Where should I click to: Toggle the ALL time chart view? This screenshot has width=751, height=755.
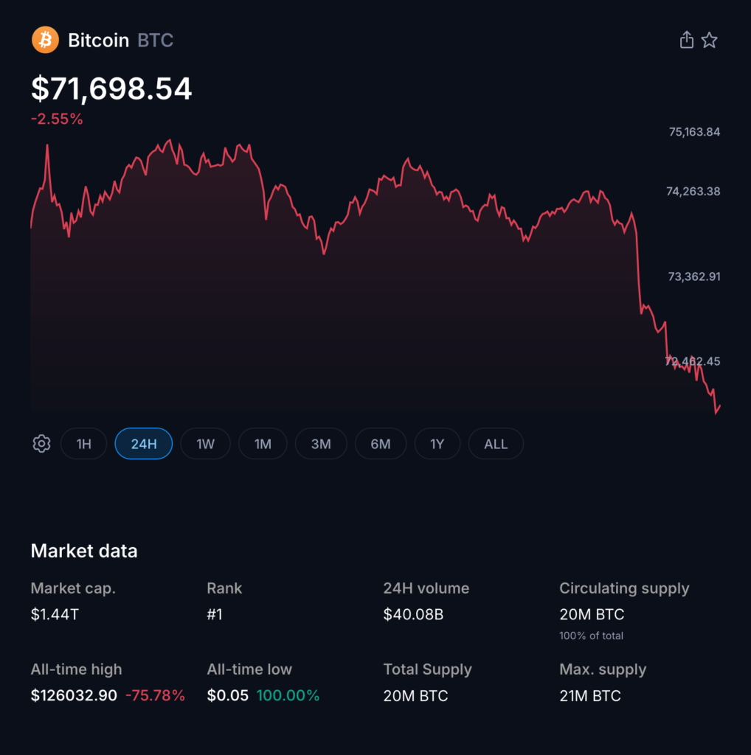point(496,443)
